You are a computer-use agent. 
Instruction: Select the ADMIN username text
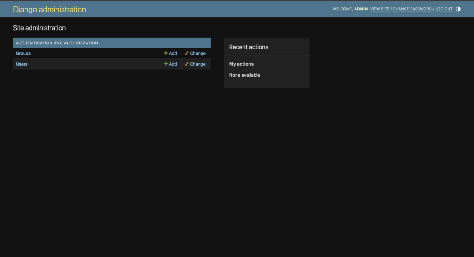pyautogui.click(x=361, y=9)
